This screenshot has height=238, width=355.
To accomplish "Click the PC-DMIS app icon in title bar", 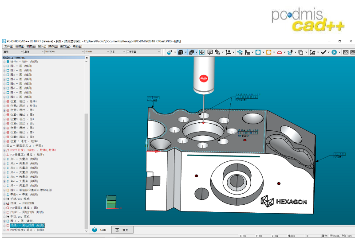I will click(x=4, y=41).
